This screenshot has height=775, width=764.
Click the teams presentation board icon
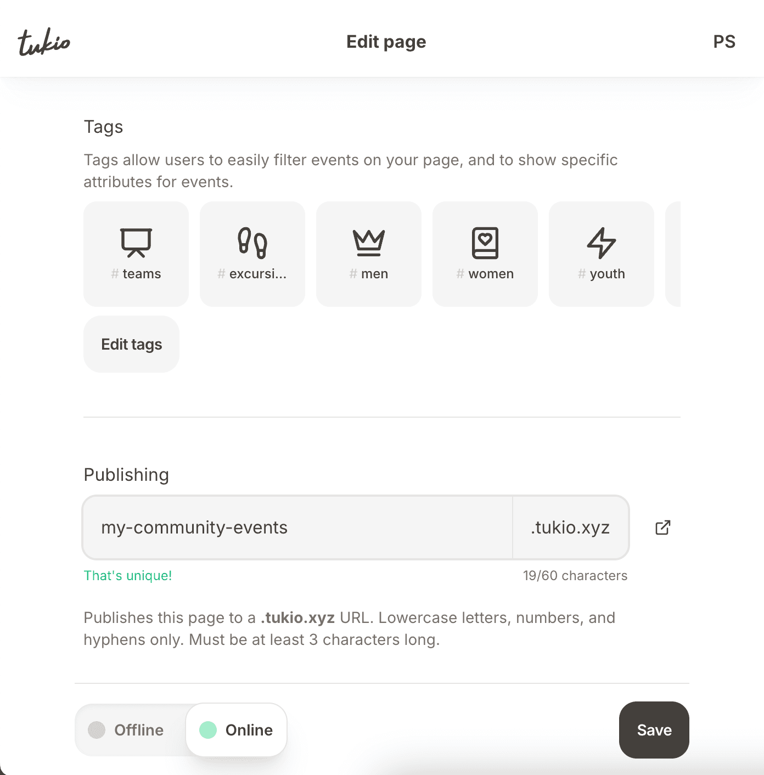point(136,243)
